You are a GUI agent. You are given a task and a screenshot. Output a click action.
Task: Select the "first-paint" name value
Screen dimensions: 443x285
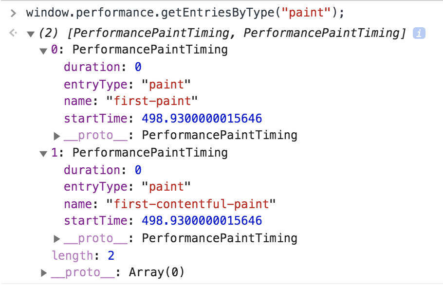tap(152, 101)
